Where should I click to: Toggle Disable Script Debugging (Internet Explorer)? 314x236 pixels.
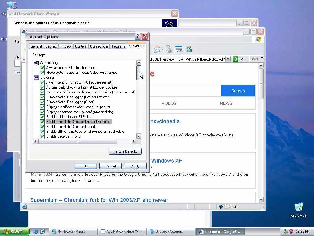tap(42, 97)
